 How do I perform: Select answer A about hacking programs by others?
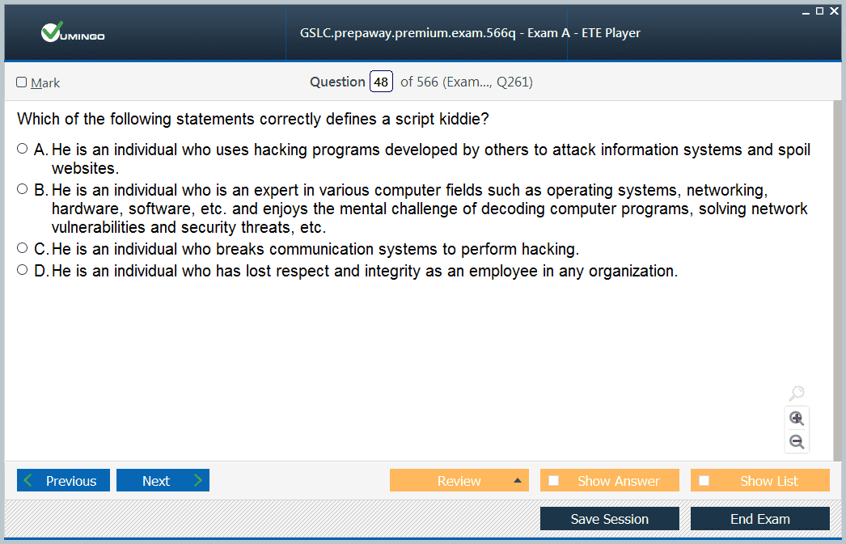click(22, 148)
